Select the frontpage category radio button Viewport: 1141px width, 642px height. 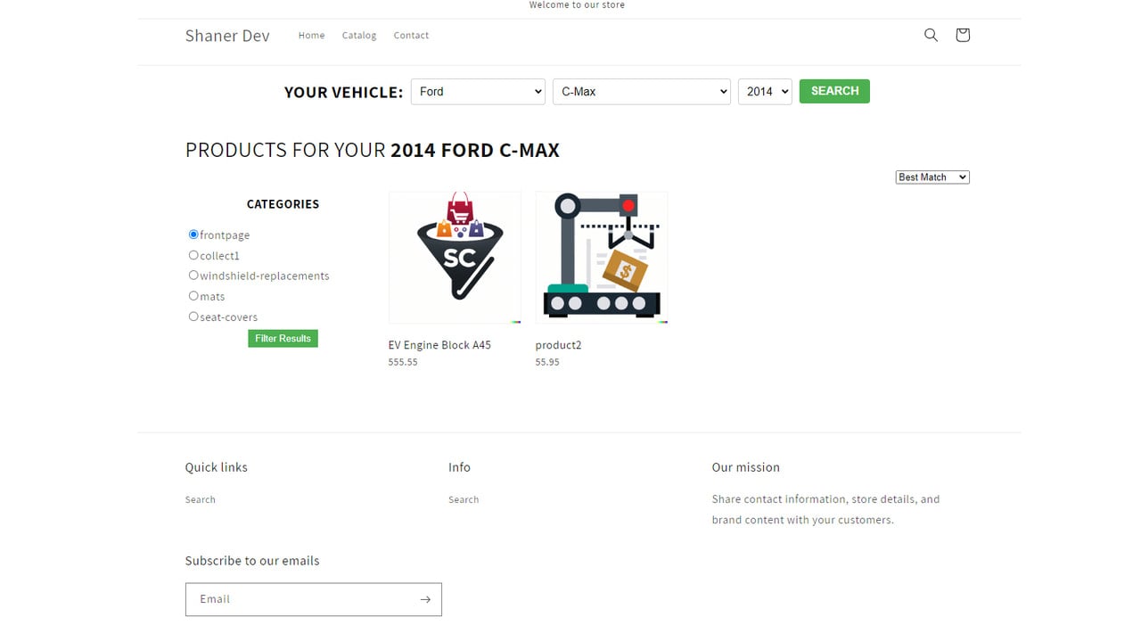193,235
